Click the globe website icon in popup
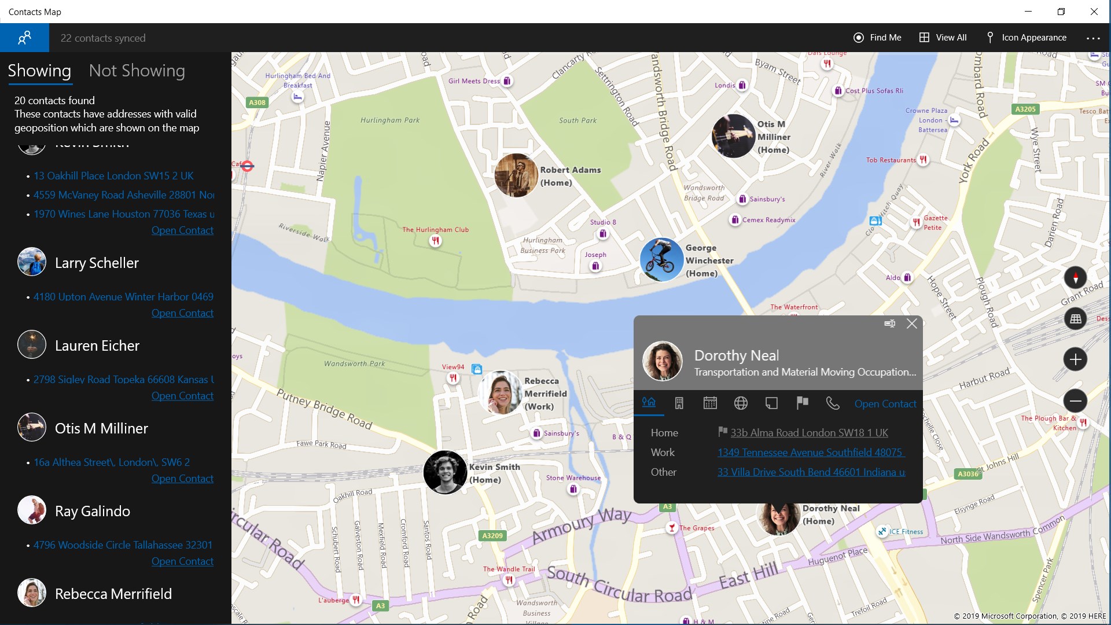 tap(741, 403)
